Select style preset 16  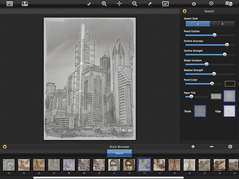(x=189, y=165)
